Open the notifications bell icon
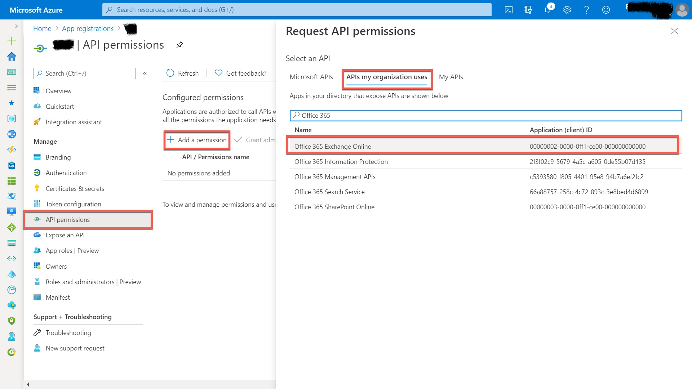The width and height of the screenshot is (692, 389). (547, 10)
